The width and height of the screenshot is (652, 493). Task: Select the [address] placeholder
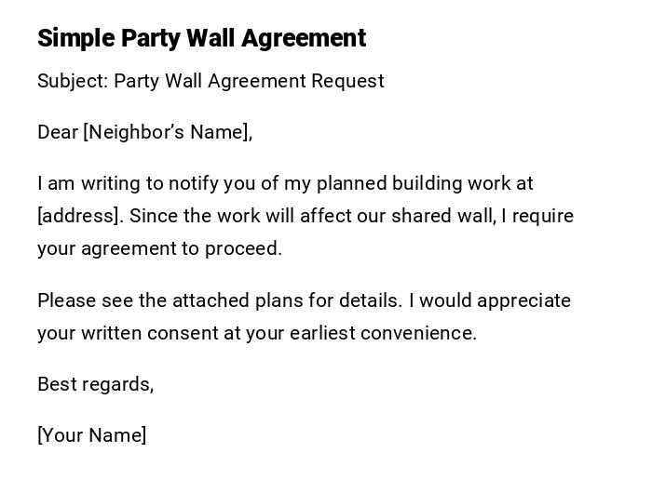[x=79, y=216]
